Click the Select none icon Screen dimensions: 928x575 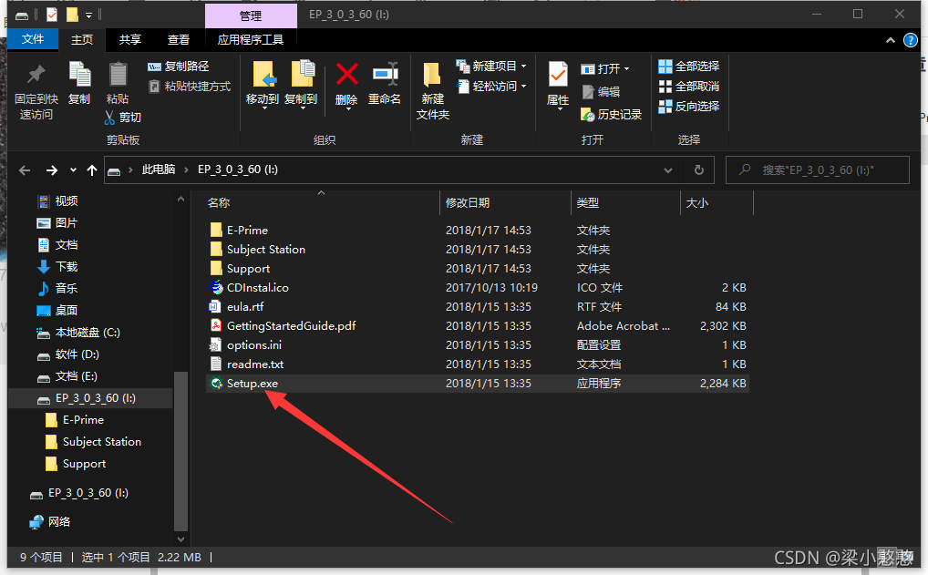665,87
